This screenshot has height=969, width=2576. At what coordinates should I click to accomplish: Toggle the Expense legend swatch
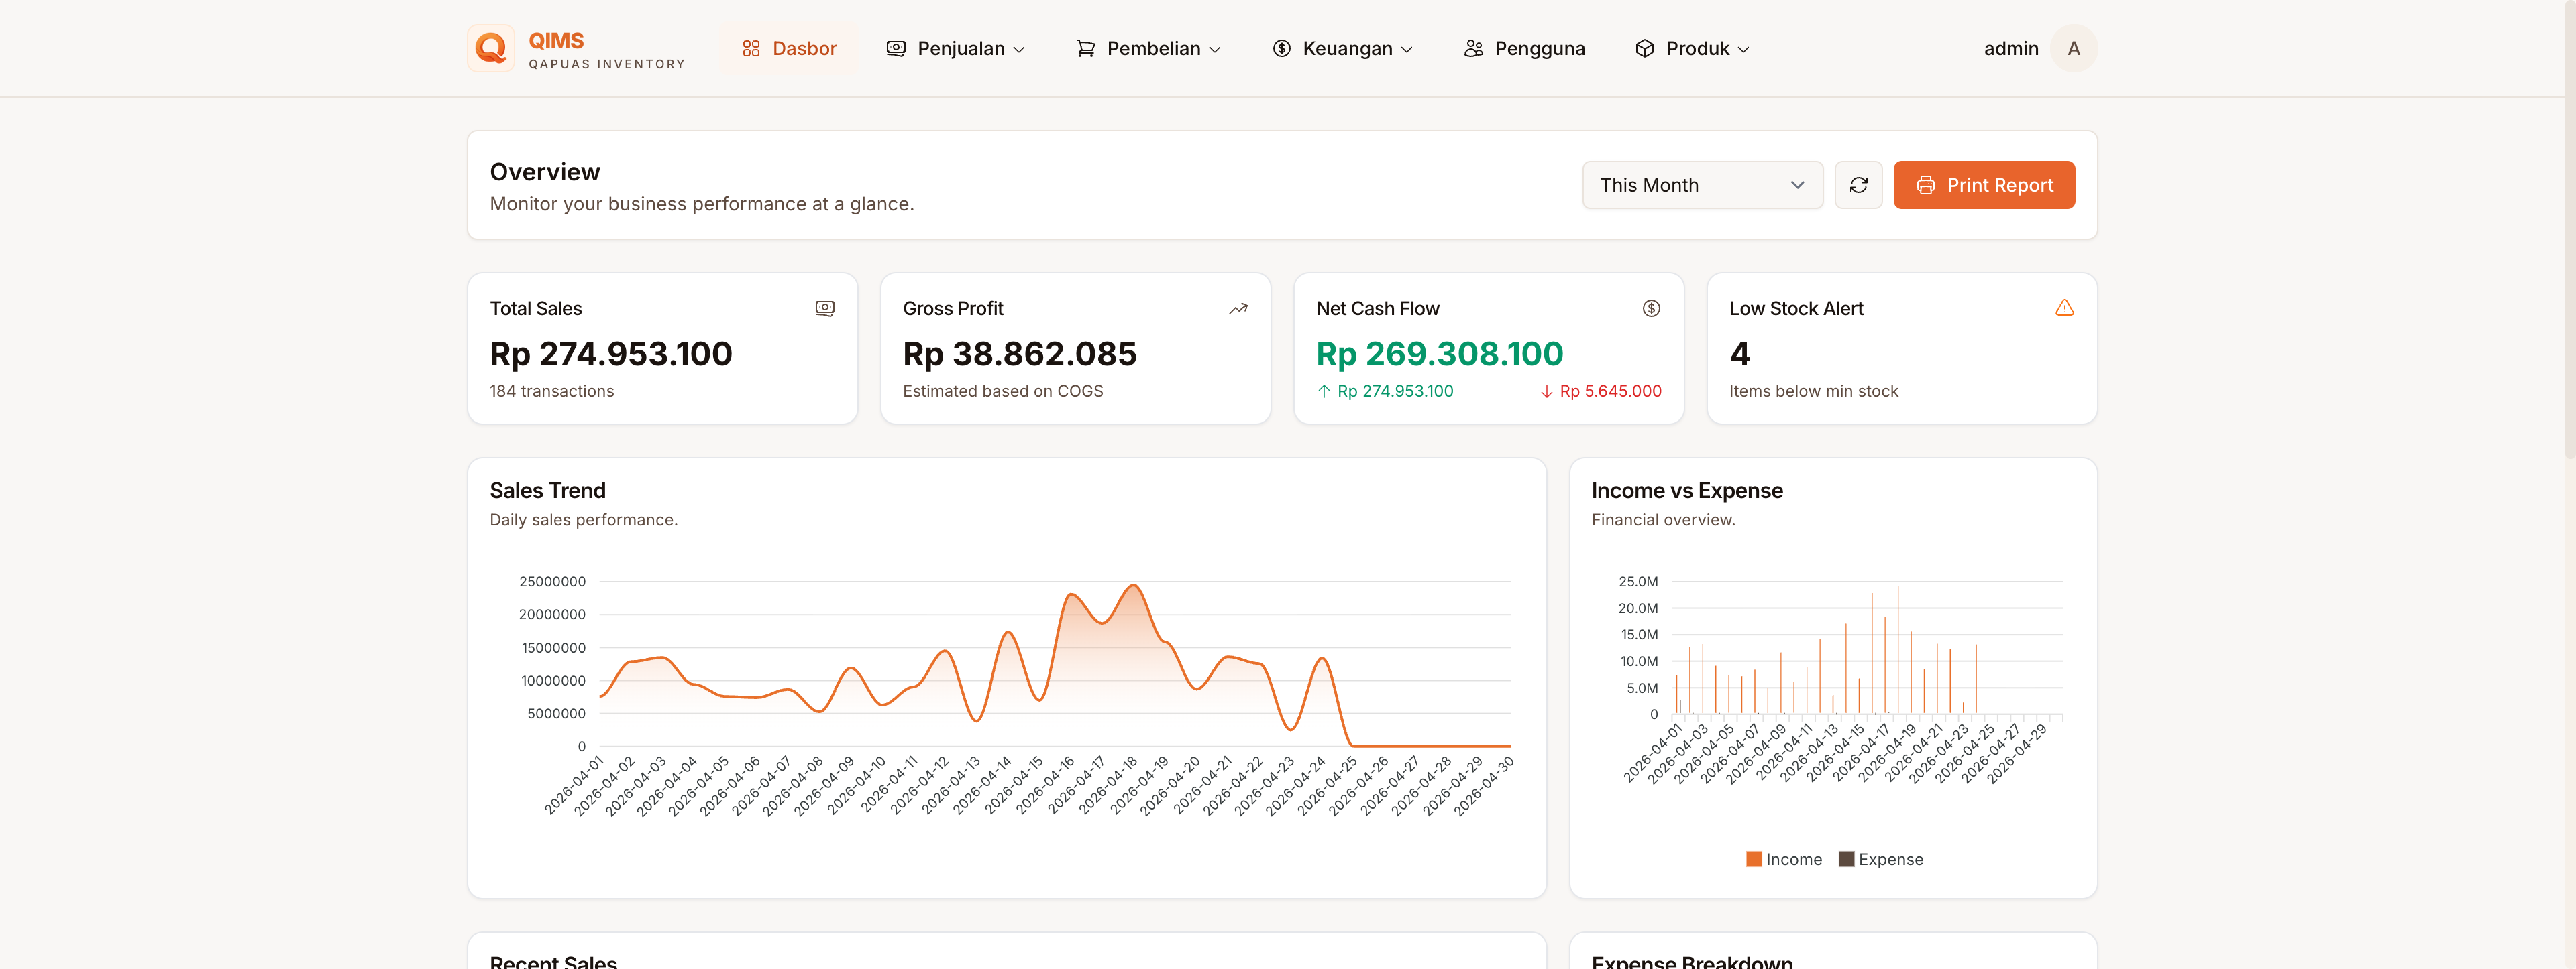point(1846,859)
